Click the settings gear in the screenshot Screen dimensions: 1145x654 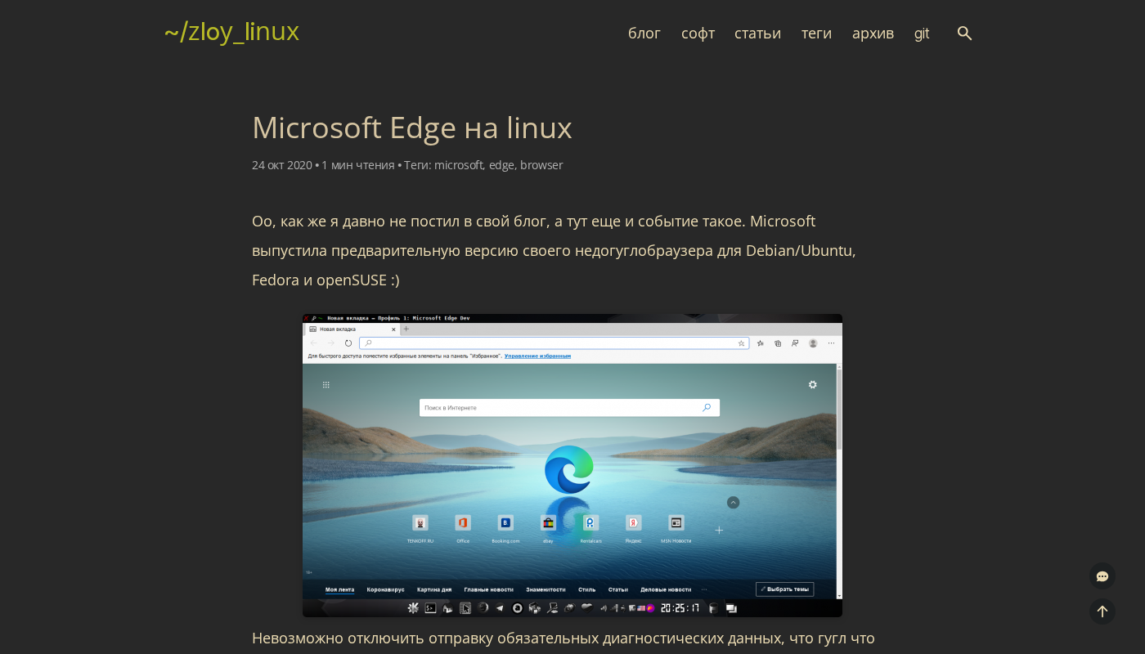812,384
